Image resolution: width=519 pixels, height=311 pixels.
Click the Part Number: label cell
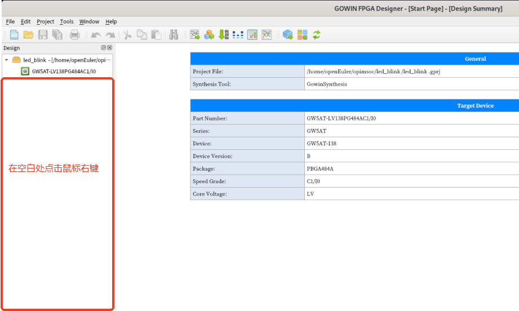click(x=247, y=118)
